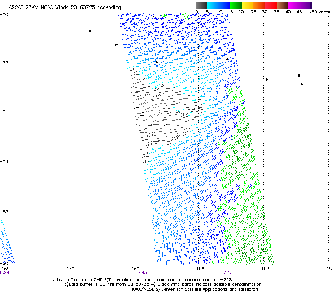Pick the yellow 20-25 knots legend swatch
The height and width of the screenshot is (292, 332).
point(248,5)
